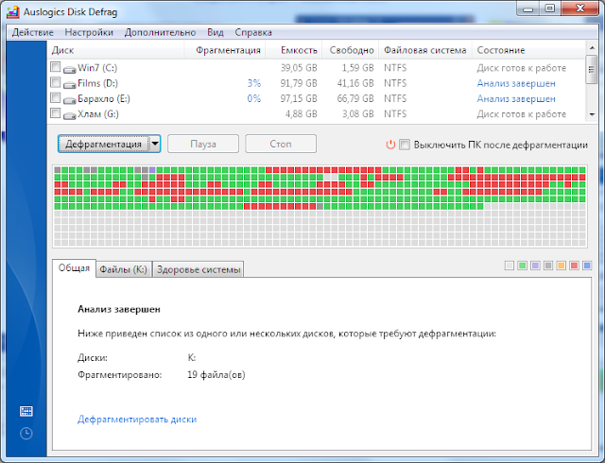
Task: Click the Films (D:) drive icon
Action: click(x=69, y=85)
